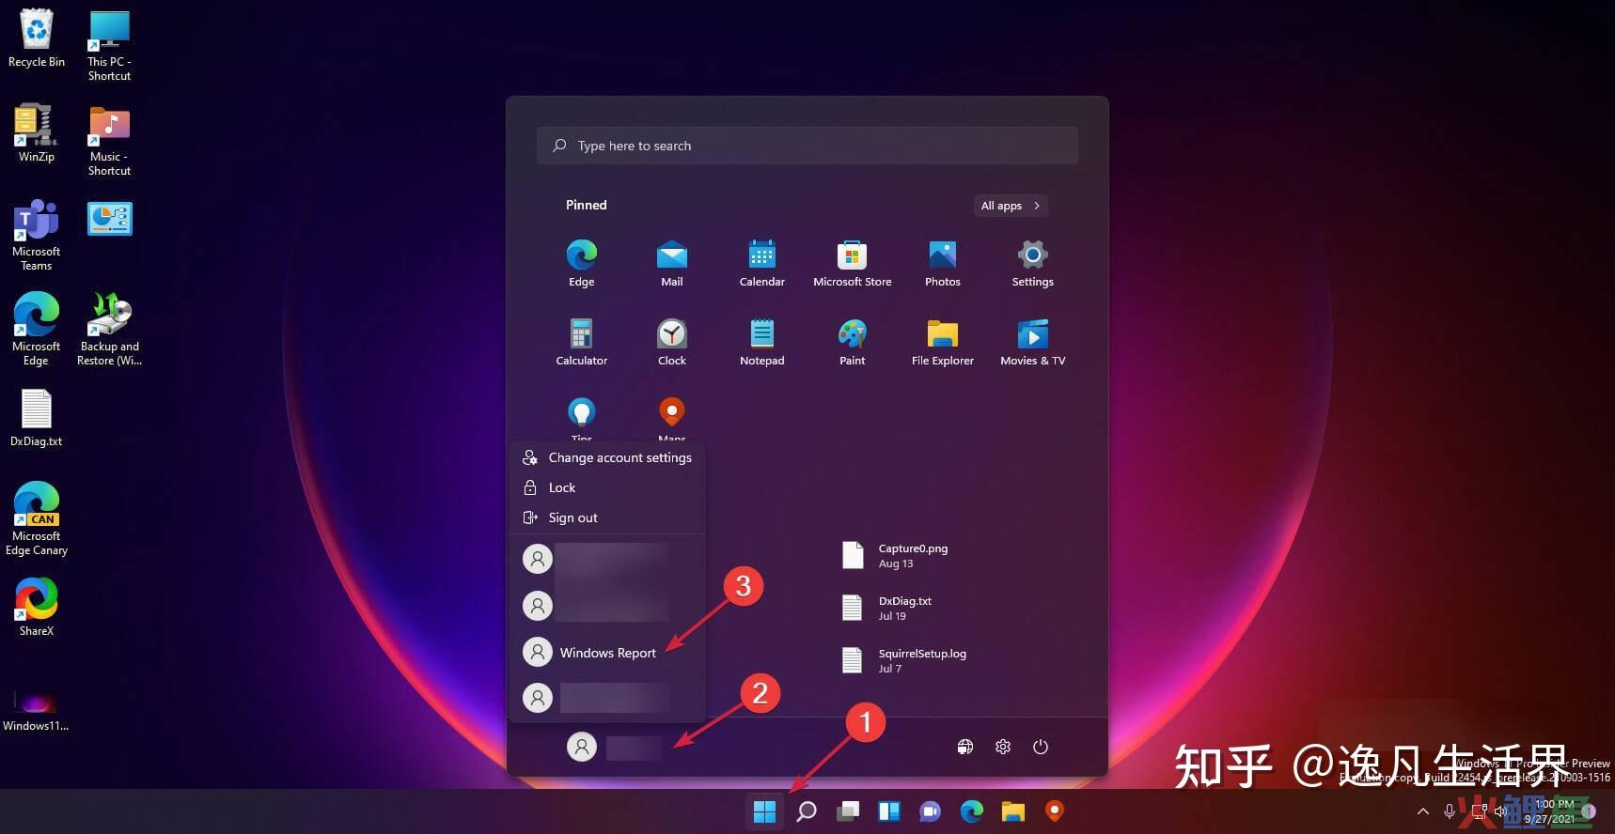The width and height of the screenshot is (1615, 834).
Task: Select ShareX desktop icon
Action: click(x=37, y=607)
